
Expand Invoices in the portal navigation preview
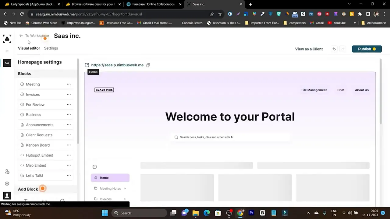(x=125, y=199)
